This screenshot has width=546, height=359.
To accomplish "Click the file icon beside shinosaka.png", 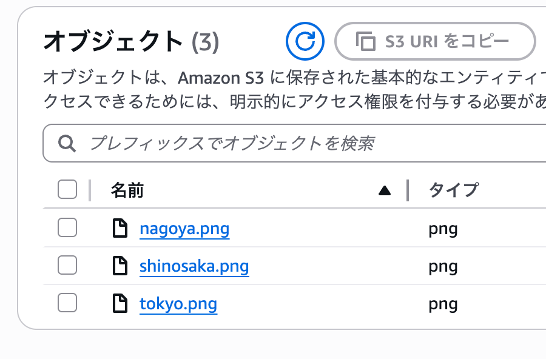I will click(120, 266).
